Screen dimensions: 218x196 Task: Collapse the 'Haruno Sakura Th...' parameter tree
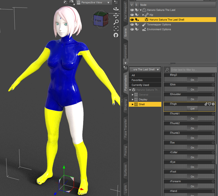click(130, 90)
